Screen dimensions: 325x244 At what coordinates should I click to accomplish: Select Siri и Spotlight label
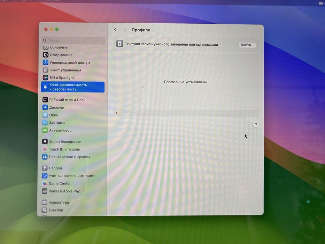click(62, 78)
